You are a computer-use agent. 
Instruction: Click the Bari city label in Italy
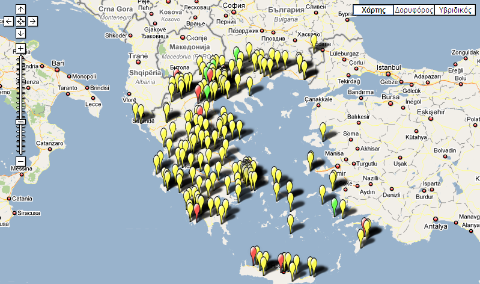[58, 63]
